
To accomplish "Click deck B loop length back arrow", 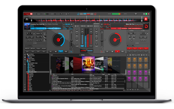I will (x=141, y=33).
